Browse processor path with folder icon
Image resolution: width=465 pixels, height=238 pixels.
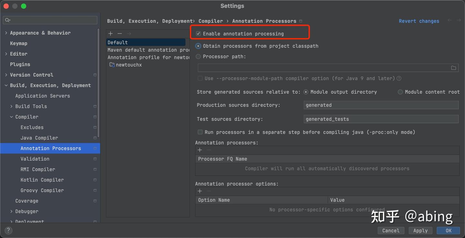tap(453, 68)
